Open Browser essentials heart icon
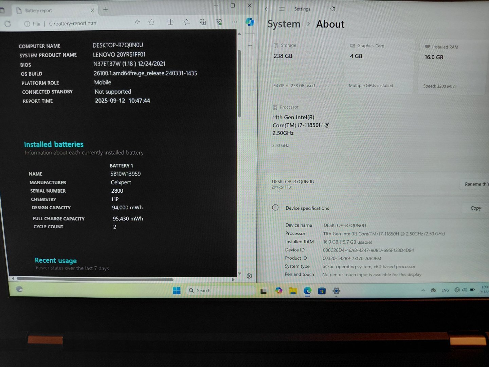This screenshot has width=489, height=367. pos(219,22)
